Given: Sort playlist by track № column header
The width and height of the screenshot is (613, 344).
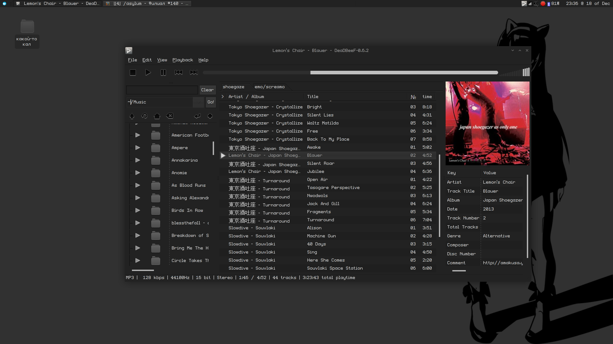Looking at the screenshot, I should (413, 97).
